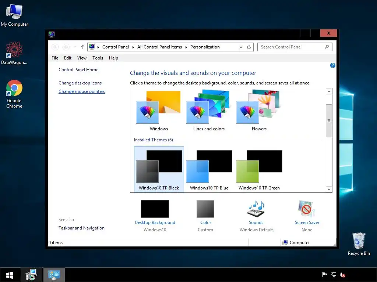Click the search magnifier icon

click(x=327, y=47)
